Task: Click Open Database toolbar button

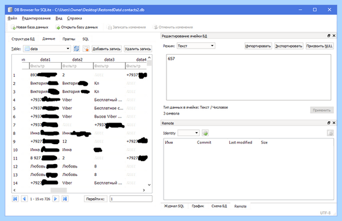Action: pyautogui.click(x=77, y=27)
